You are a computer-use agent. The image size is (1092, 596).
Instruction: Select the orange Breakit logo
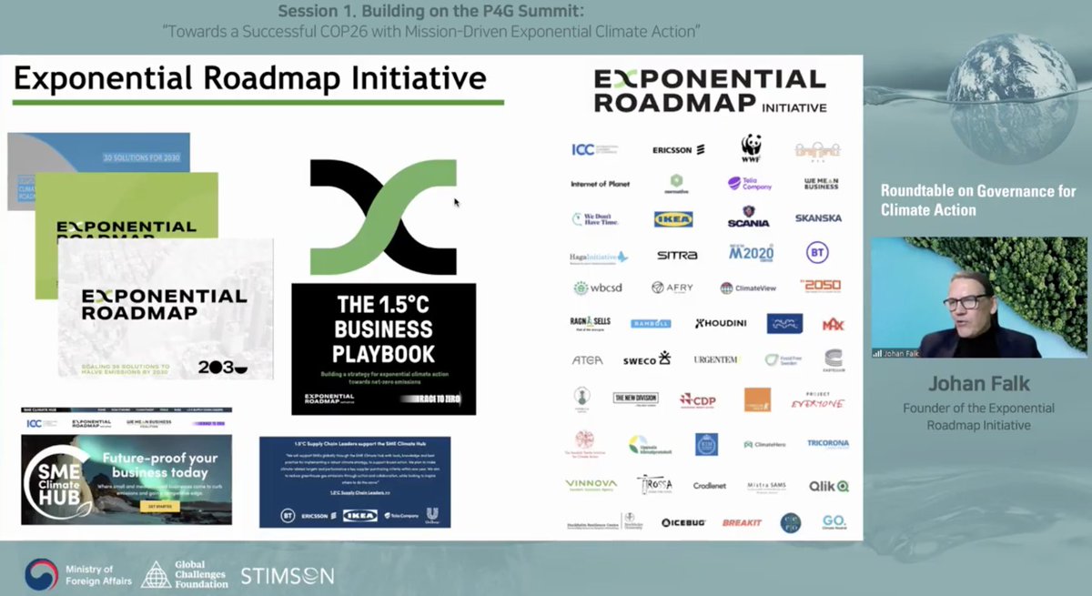point(742,522)
